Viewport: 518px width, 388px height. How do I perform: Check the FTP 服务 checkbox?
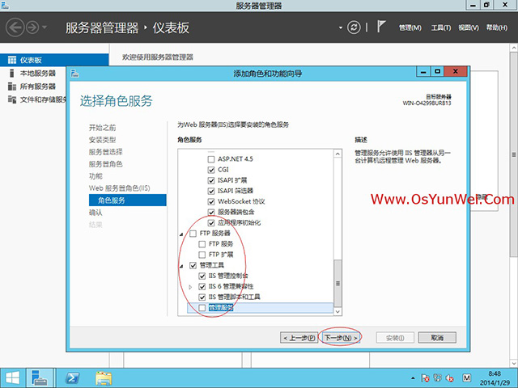click(x=202, y=244)
